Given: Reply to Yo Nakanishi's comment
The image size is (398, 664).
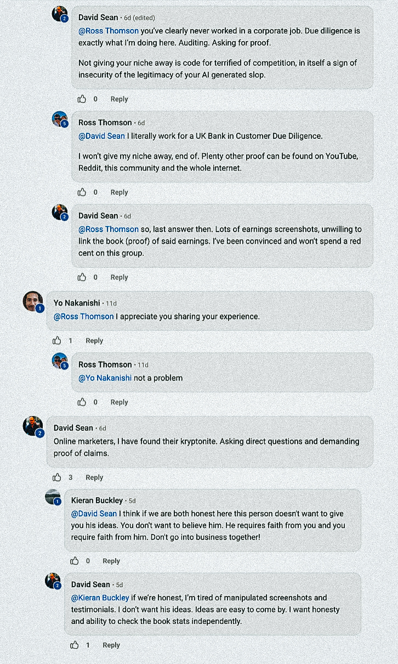Looking at the screenshot, I should pyautogui.click(x=94, y=341).
